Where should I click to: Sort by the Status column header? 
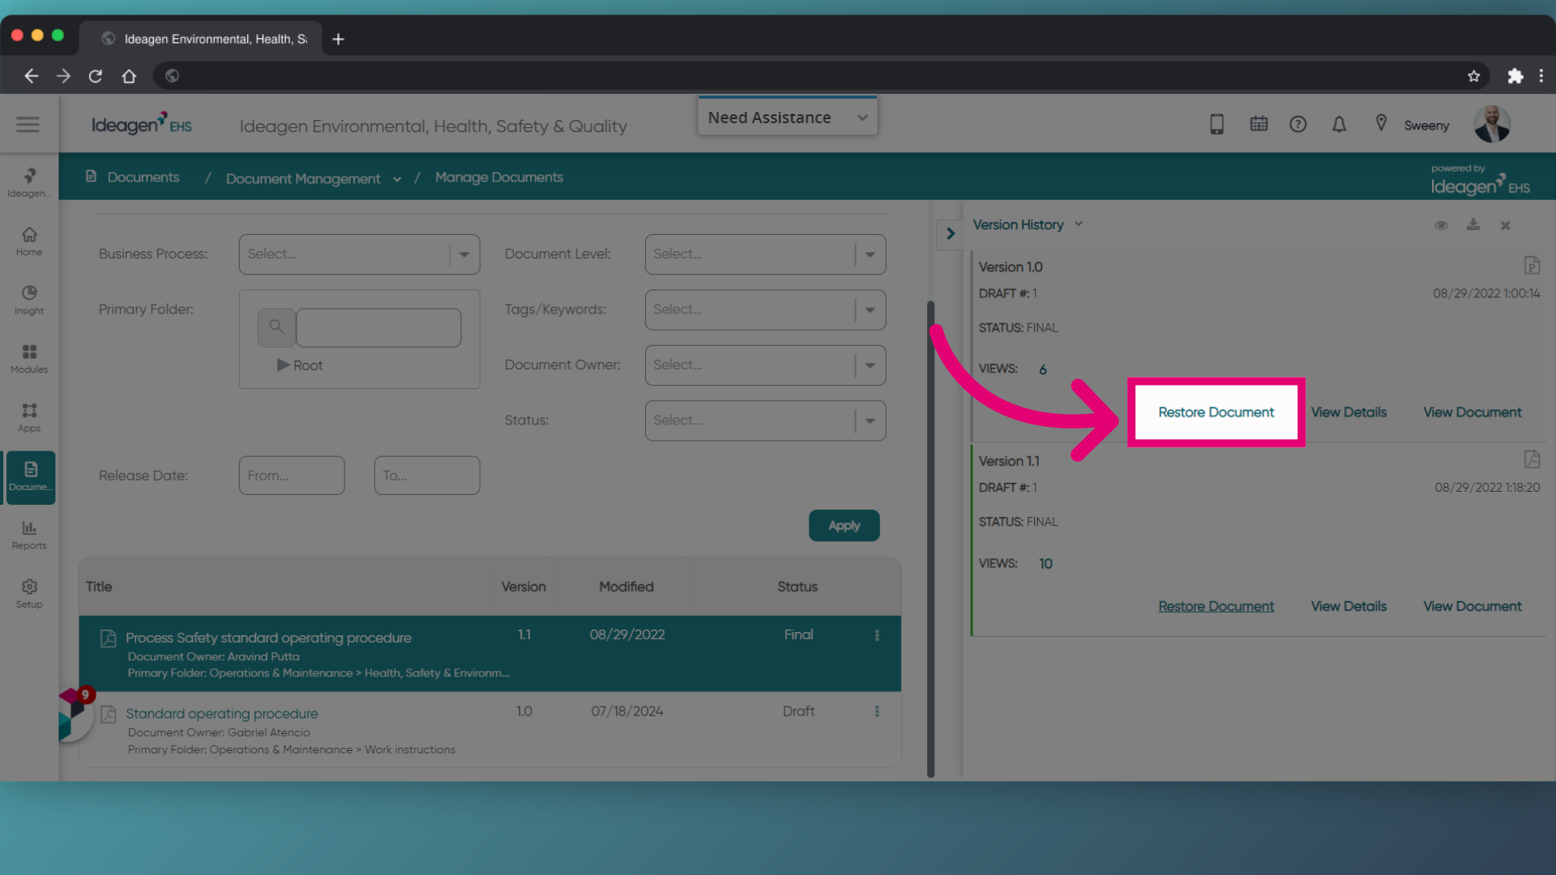pyautogui.click(x=797, y=587)
